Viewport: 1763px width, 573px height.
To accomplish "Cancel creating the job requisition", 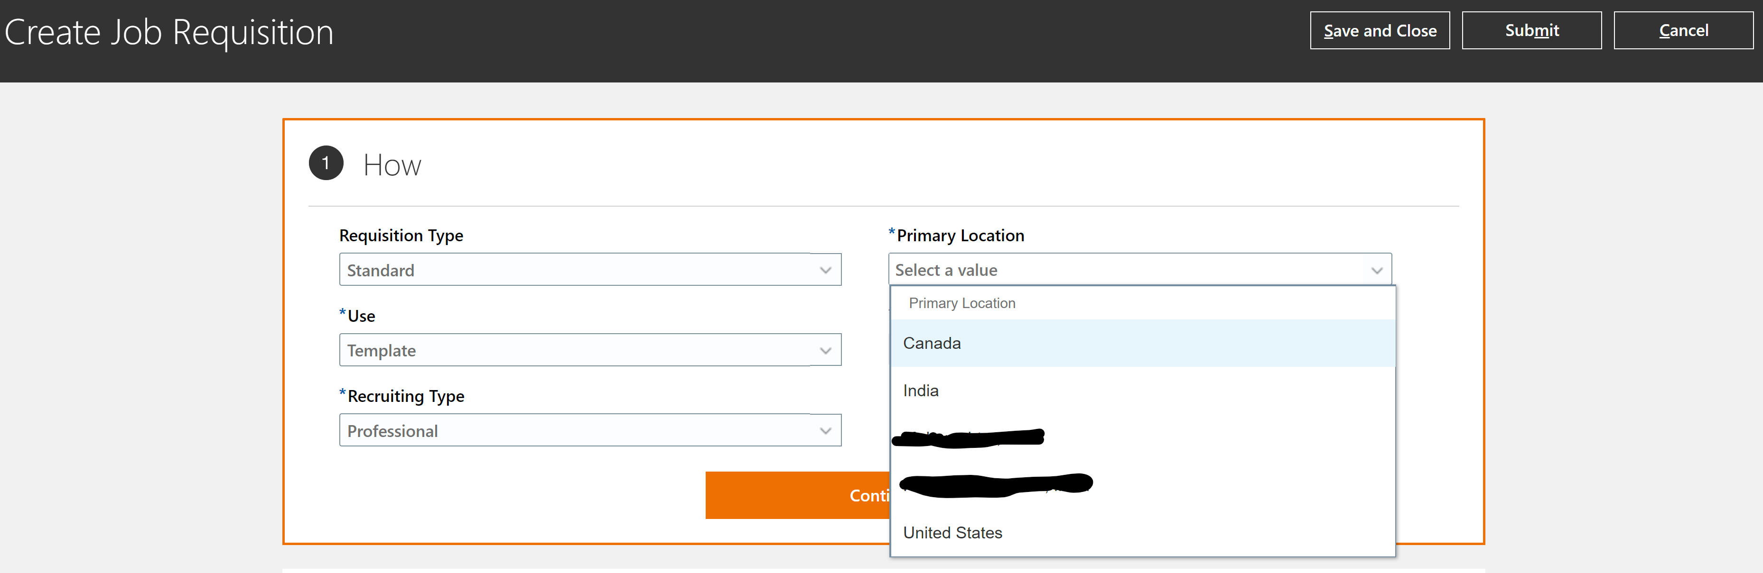I will 1684,30.
